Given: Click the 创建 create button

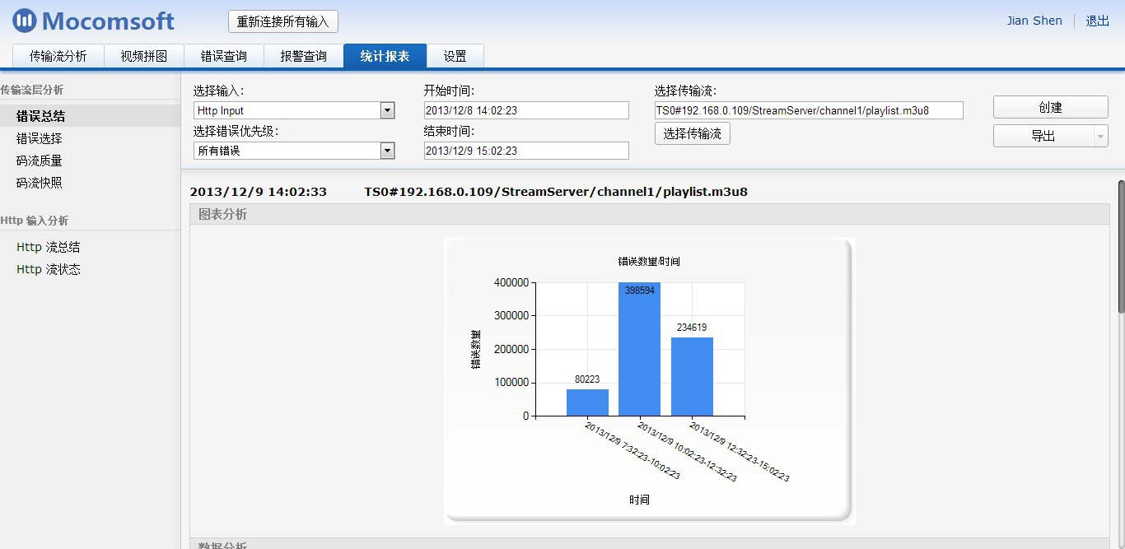Looking at the screenshot, I should pos(1050,106).
